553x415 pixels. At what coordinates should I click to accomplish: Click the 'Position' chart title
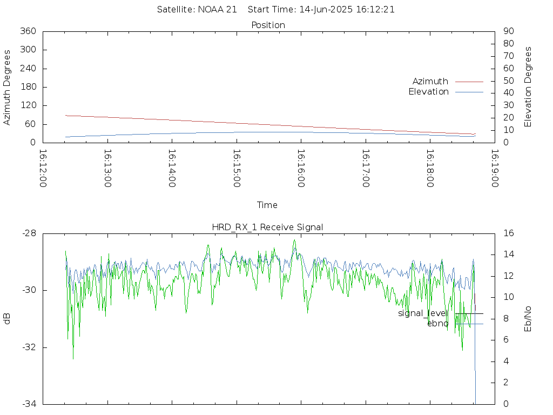tap(268, 25)
